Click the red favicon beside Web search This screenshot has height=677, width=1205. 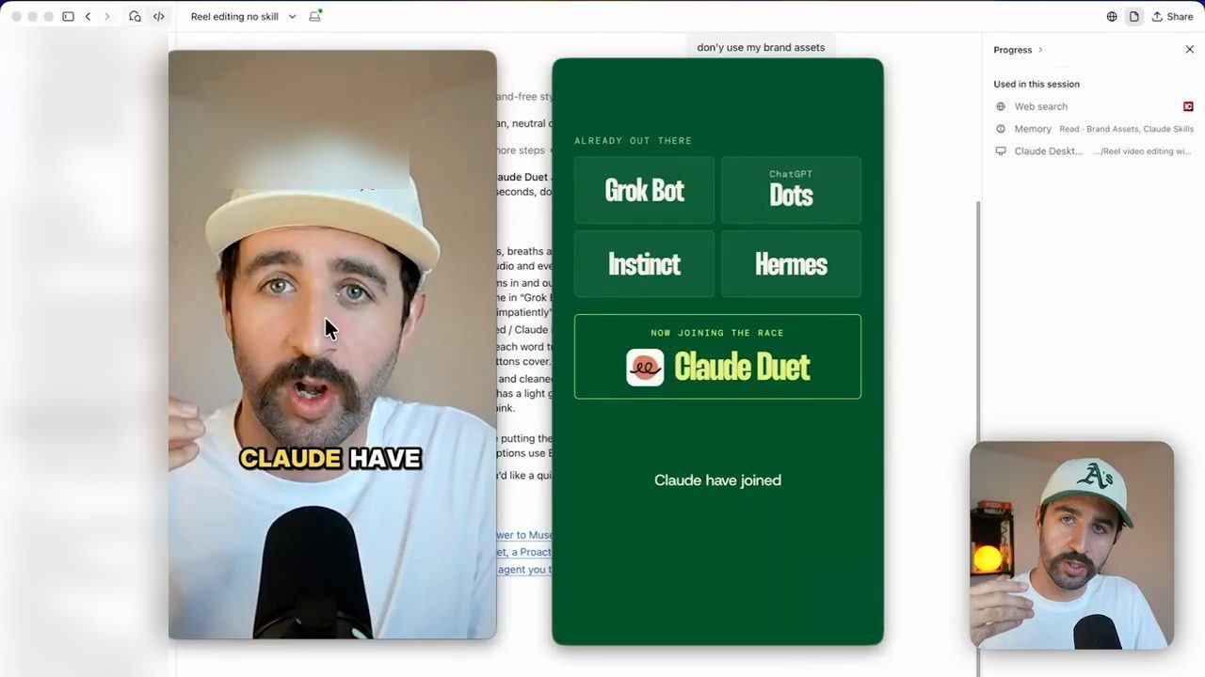click(x=1188, y=106)
